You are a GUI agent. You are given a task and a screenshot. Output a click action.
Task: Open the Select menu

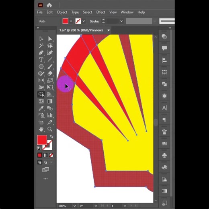(88, 12)
